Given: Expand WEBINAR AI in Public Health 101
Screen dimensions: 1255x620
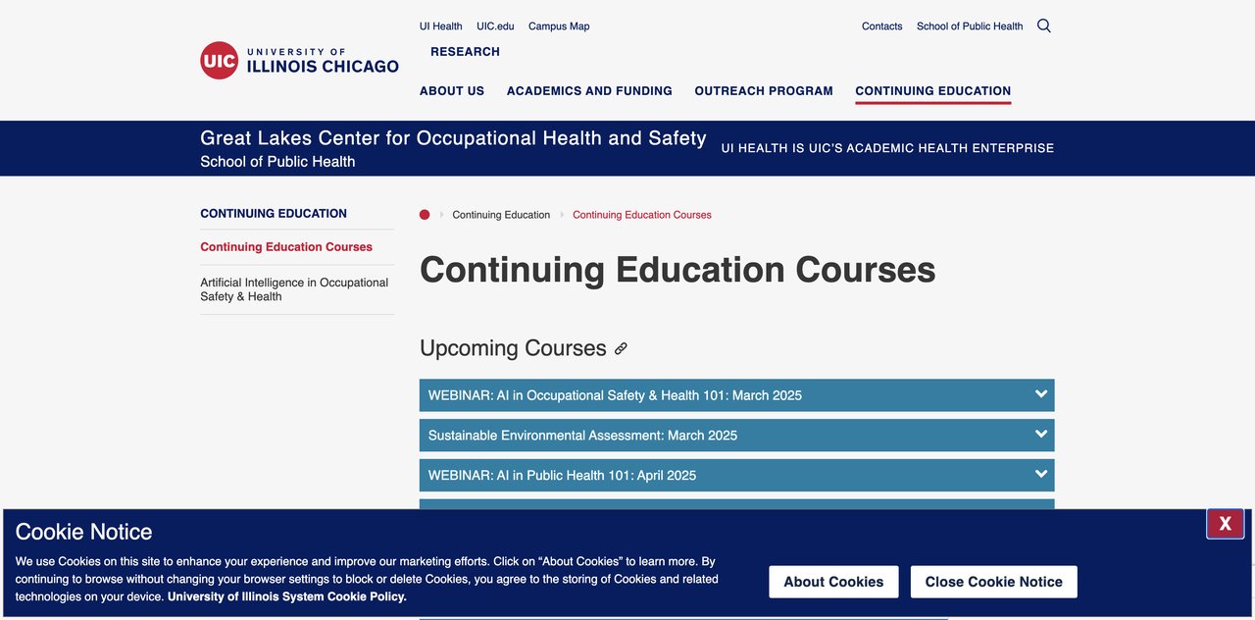Looking at the screenshot, I should click(x=736, y=476).
